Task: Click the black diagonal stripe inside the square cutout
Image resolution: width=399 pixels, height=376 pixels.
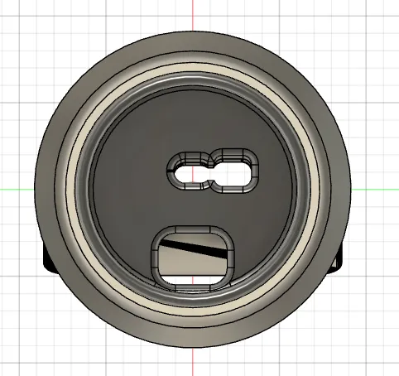Action: tap(193, 248)
